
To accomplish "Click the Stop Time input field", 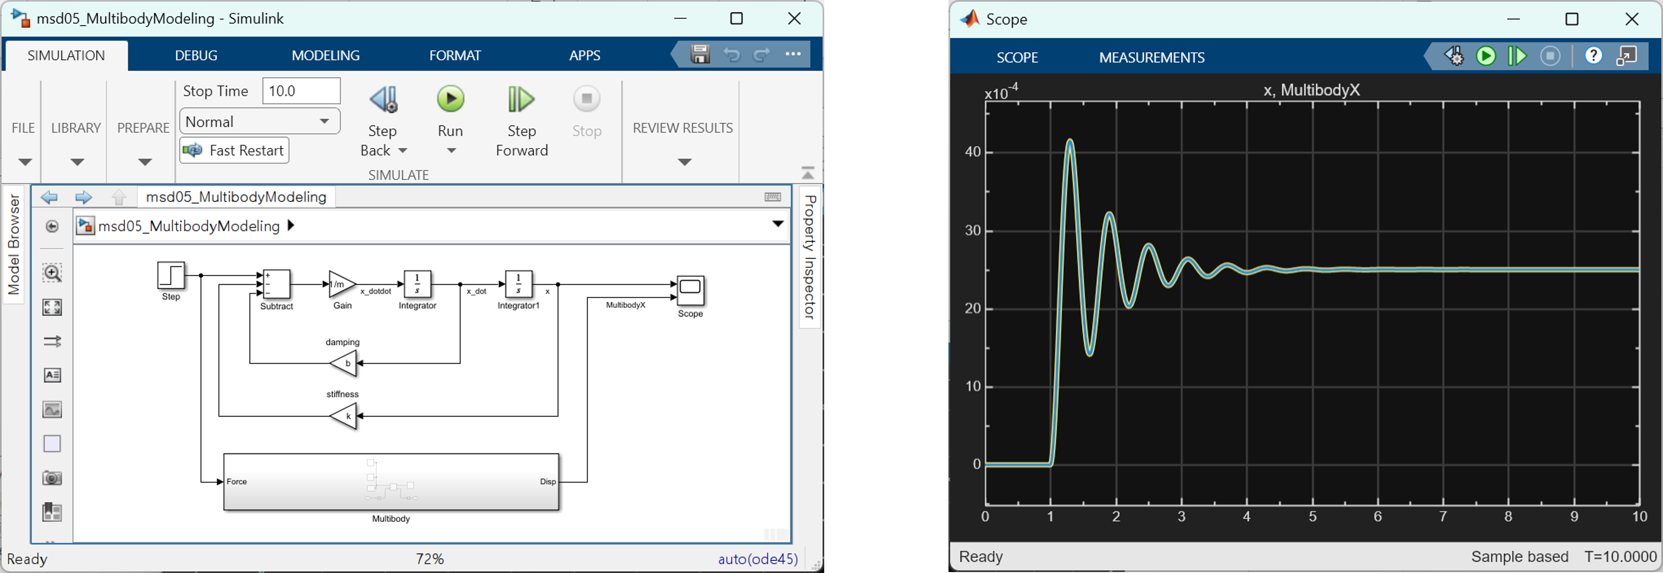I will pyautogui.click(x=301, y=91).
